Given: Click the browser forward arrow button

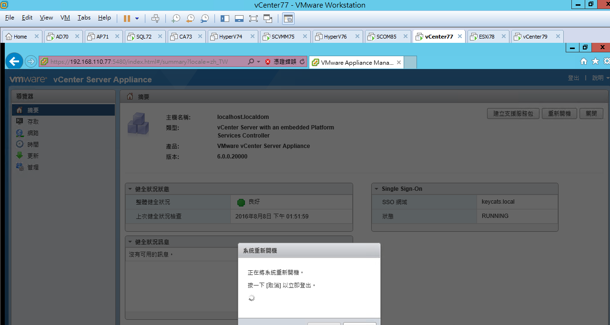Looking at the screenshot, I should [31, 61].
